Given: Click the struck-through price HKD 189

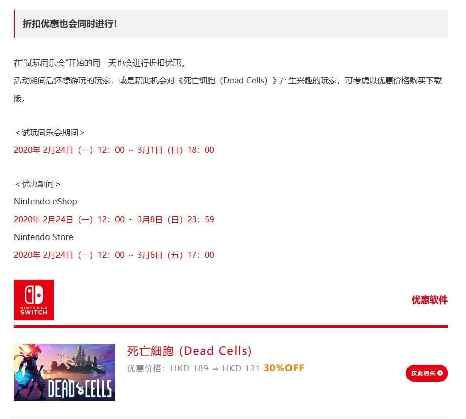Looking at the screenshot, I should pyautogui.click(x=189, y=368).
